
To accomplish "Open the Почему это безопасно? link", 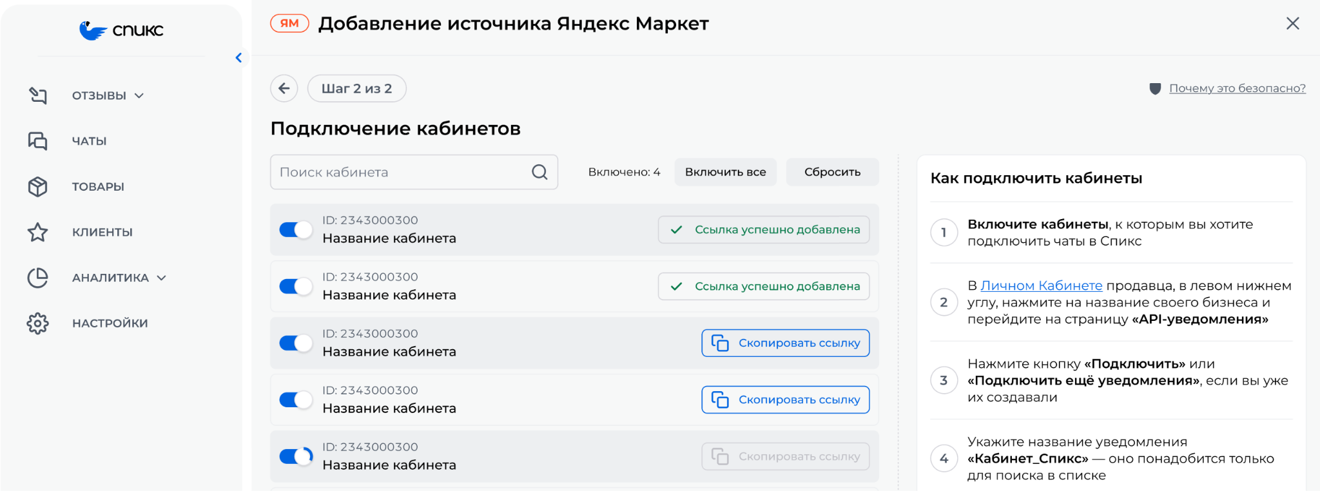I will (1237, 88).
